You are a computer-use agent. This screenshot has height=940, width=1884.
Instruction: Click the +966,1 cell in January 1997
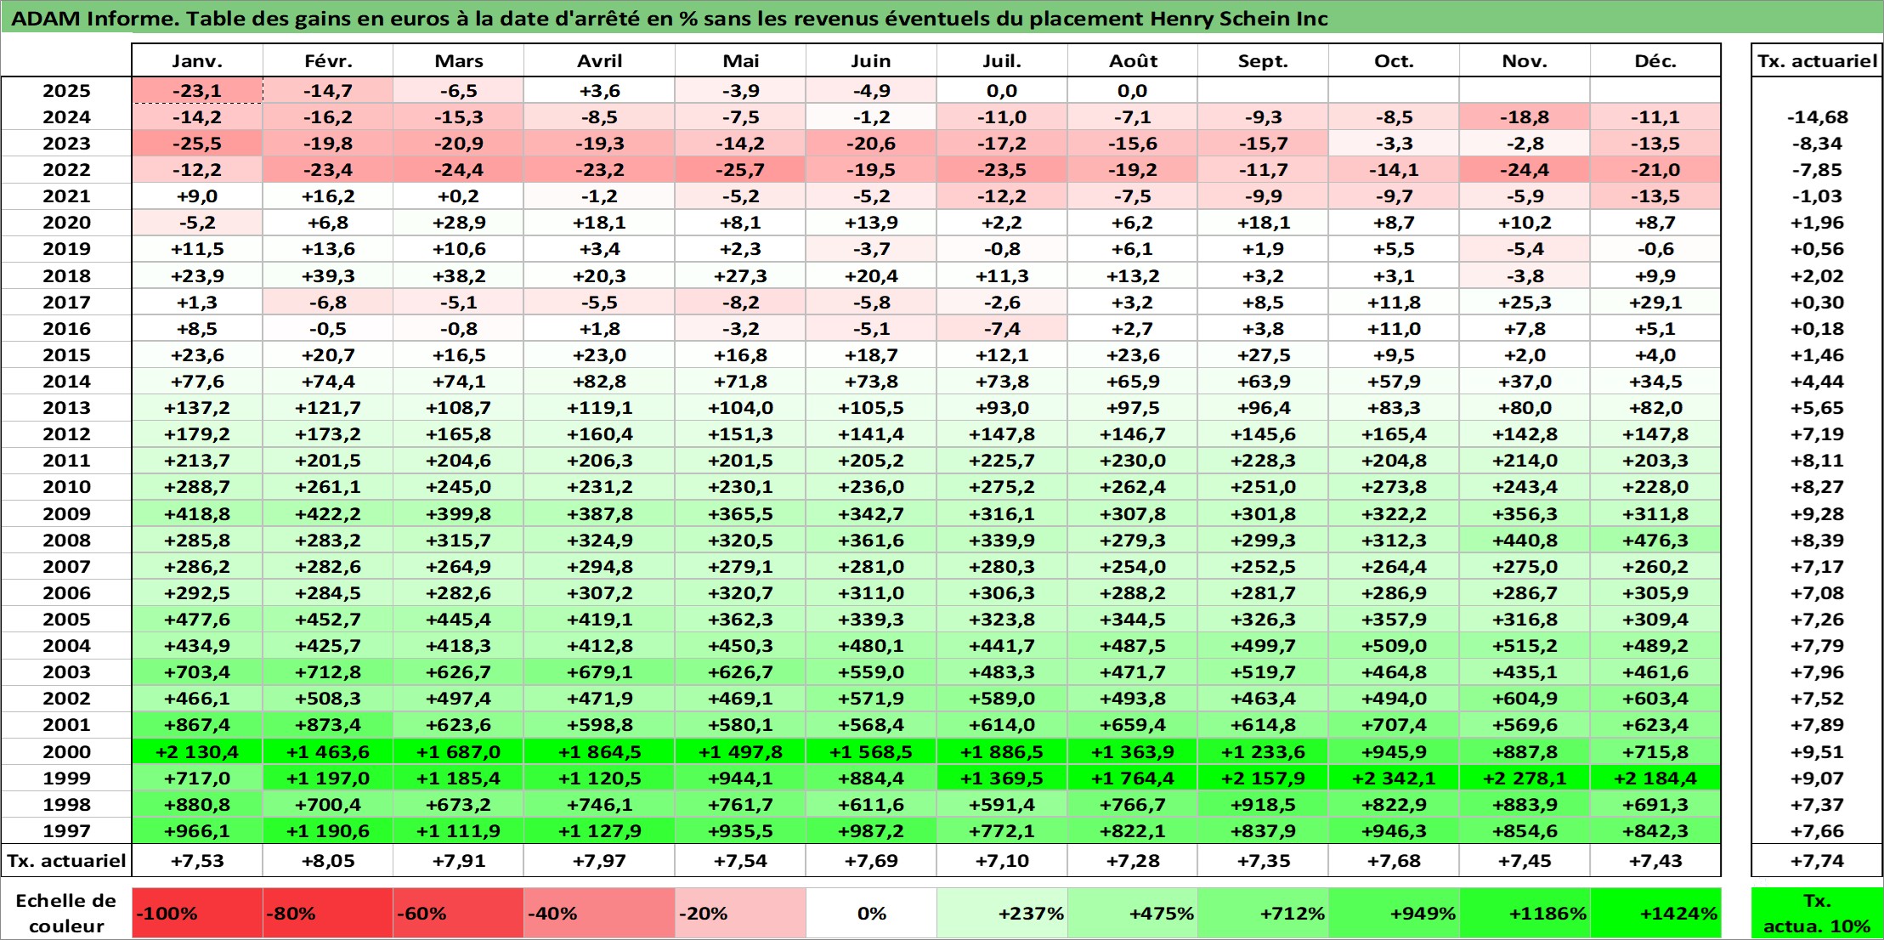tap(197, 831)
